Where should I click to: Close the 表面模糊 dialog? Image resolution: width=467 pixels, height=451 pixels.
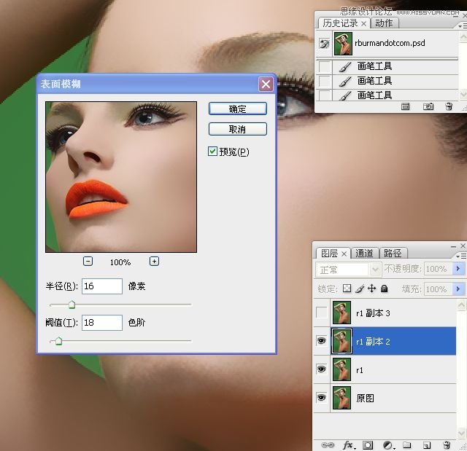[x=266, y=84]
